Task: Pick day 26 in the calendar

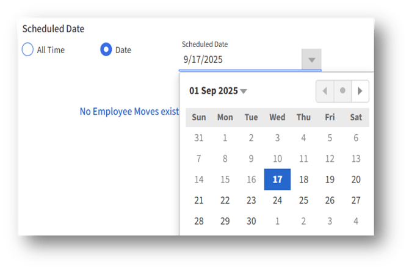Action: tap(330, 200)
